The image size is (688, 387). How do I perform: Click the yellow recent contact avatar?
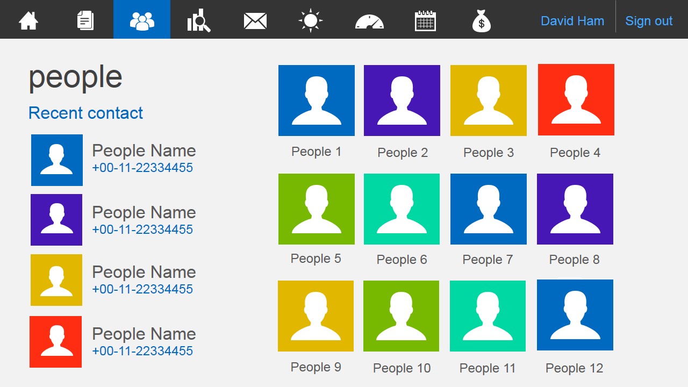pyautogui.click(x=56, y=280)
